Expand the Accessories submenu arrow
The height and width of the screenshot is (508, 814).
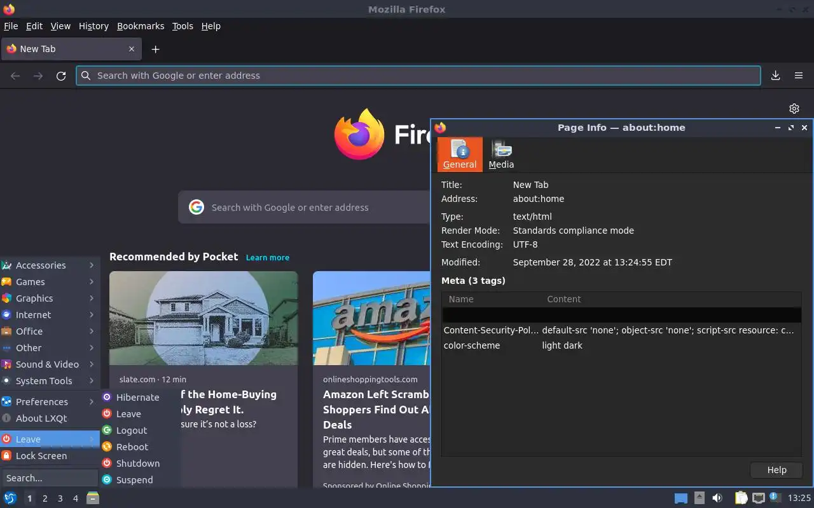pyautogui.click(x=92, y=265)
